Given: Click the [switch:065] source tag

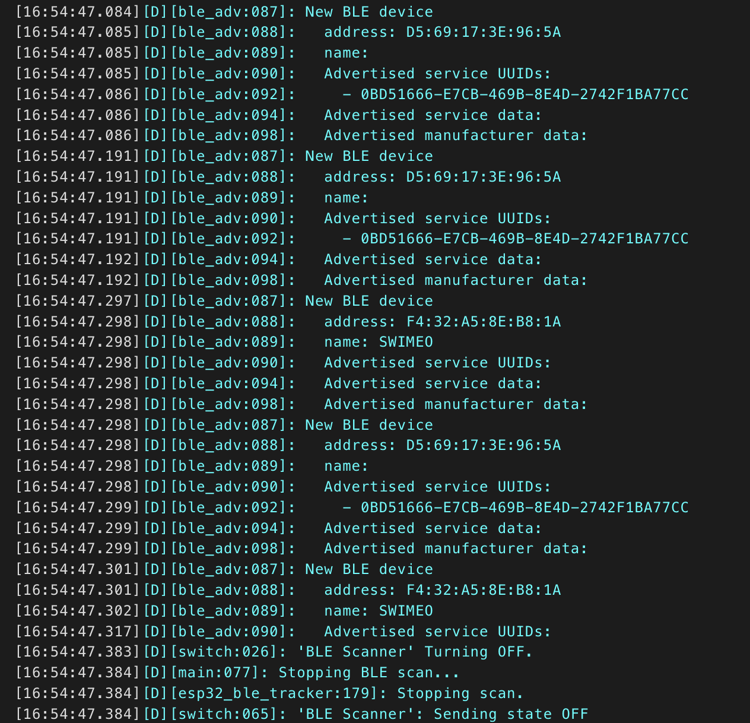Looking at the screenshot, I should click(224, 714).
